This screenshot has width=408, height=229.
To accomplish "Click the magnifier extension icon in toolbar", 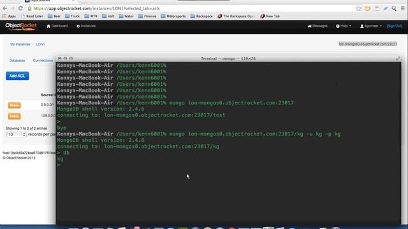I will tap(394, 8).
